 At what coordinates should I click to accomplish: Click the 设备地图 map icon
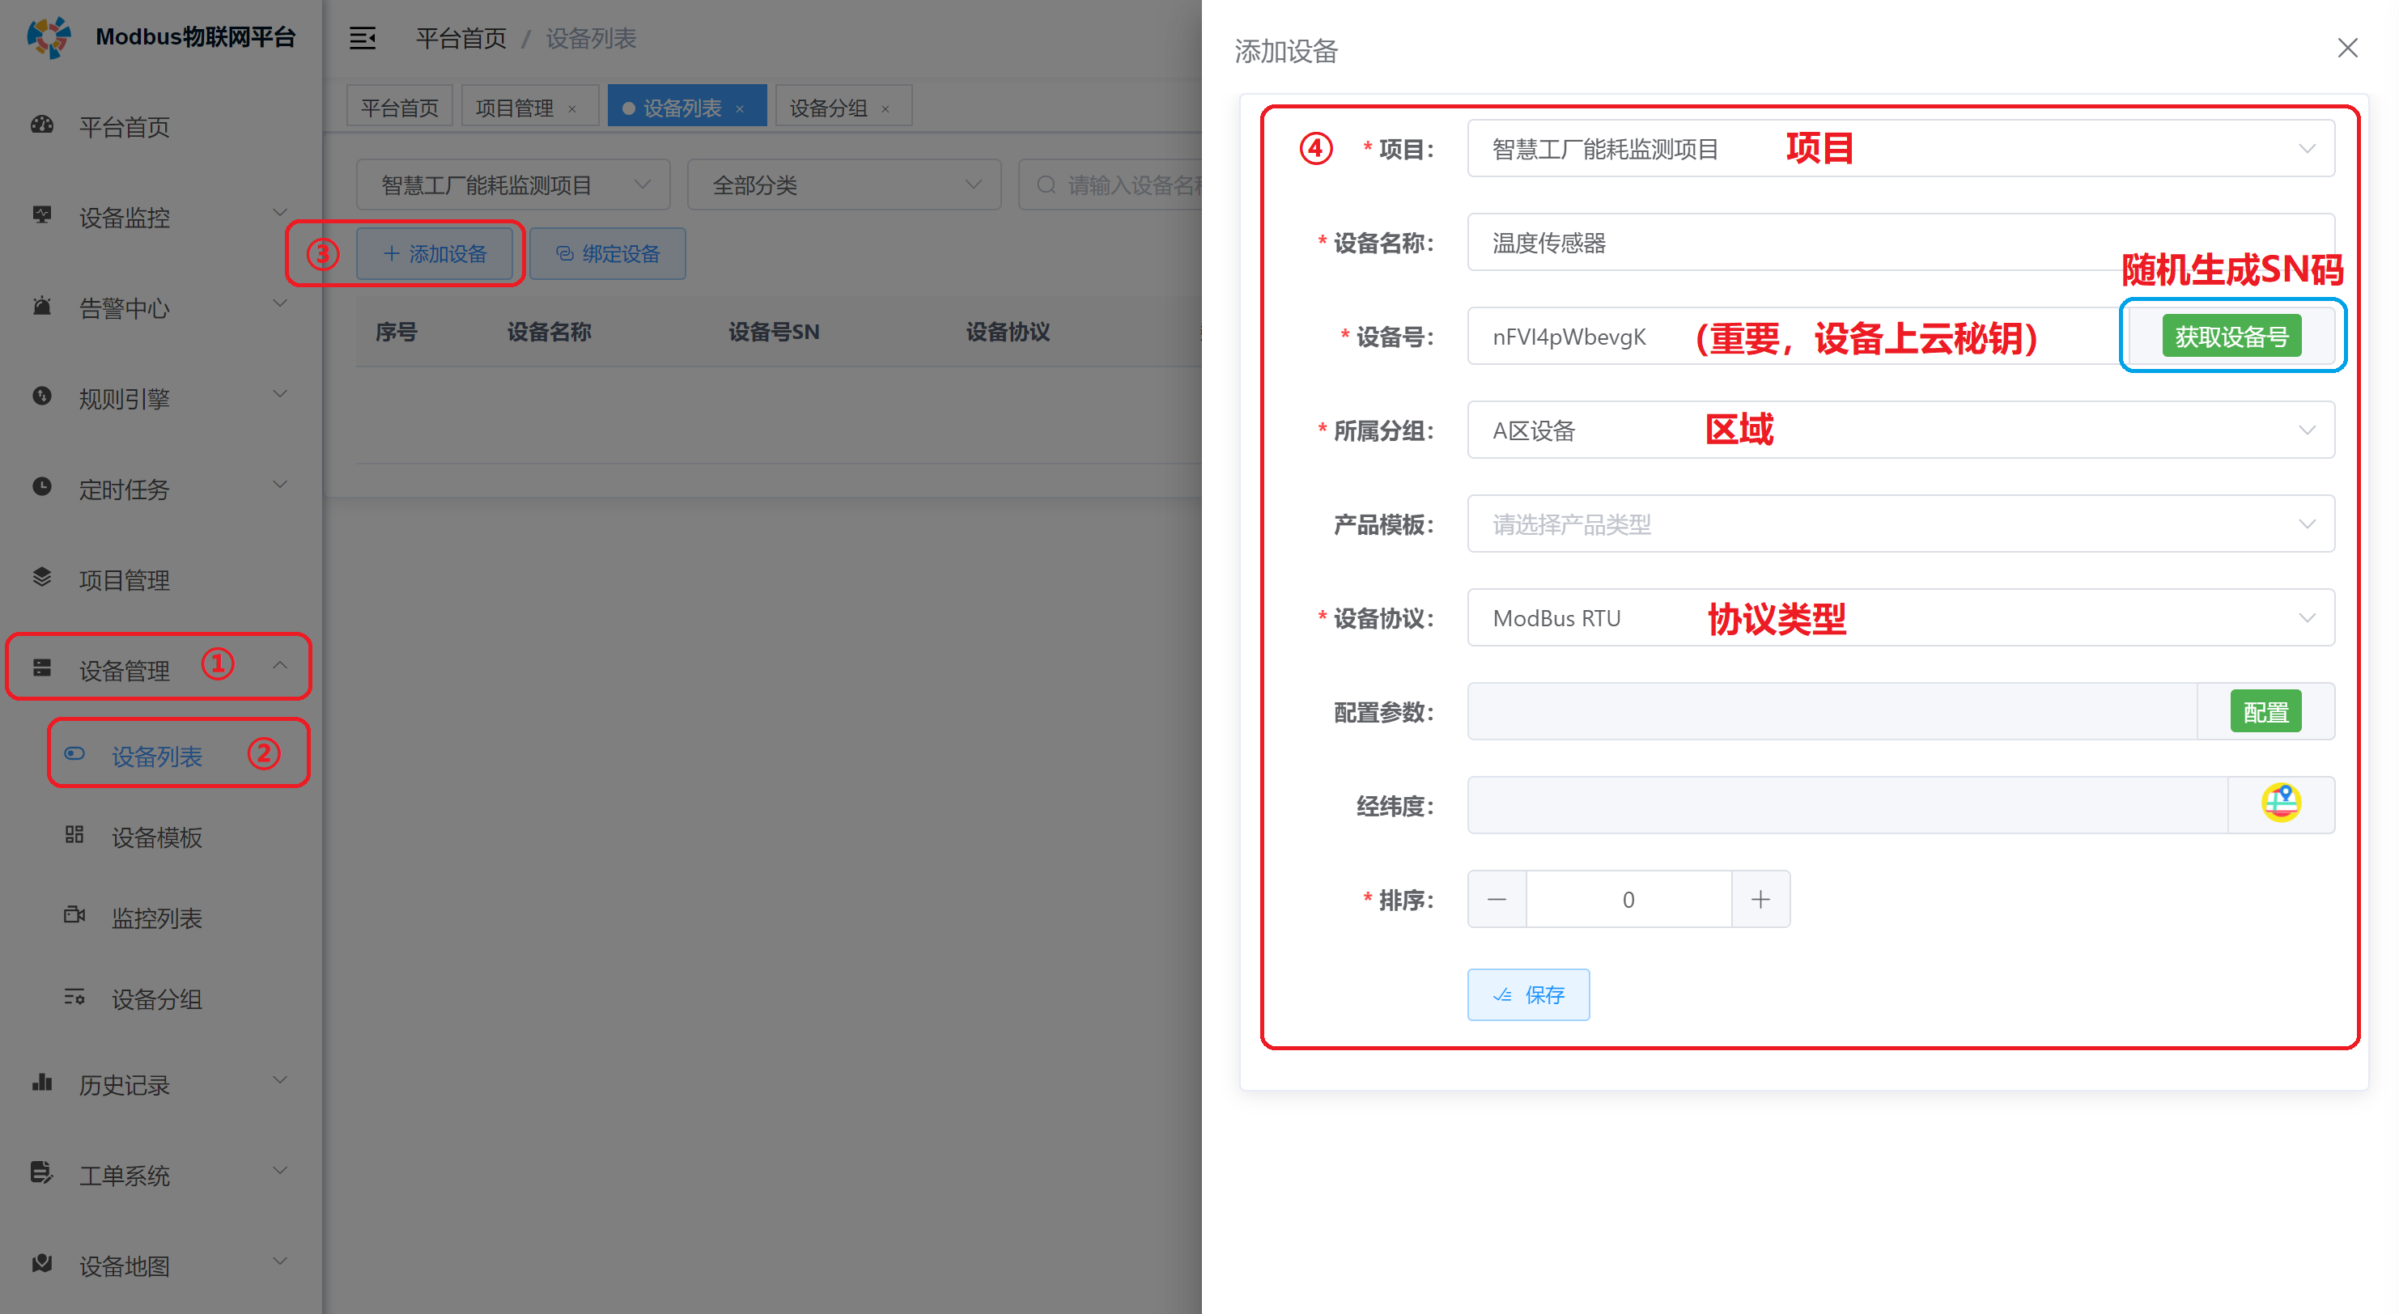[x=42, y=1264]
